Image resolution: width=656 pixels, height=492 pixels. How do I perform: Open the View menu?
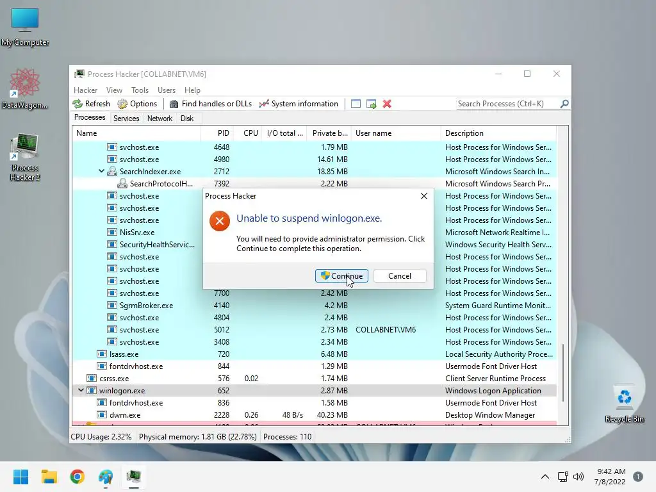coord(114,90)
